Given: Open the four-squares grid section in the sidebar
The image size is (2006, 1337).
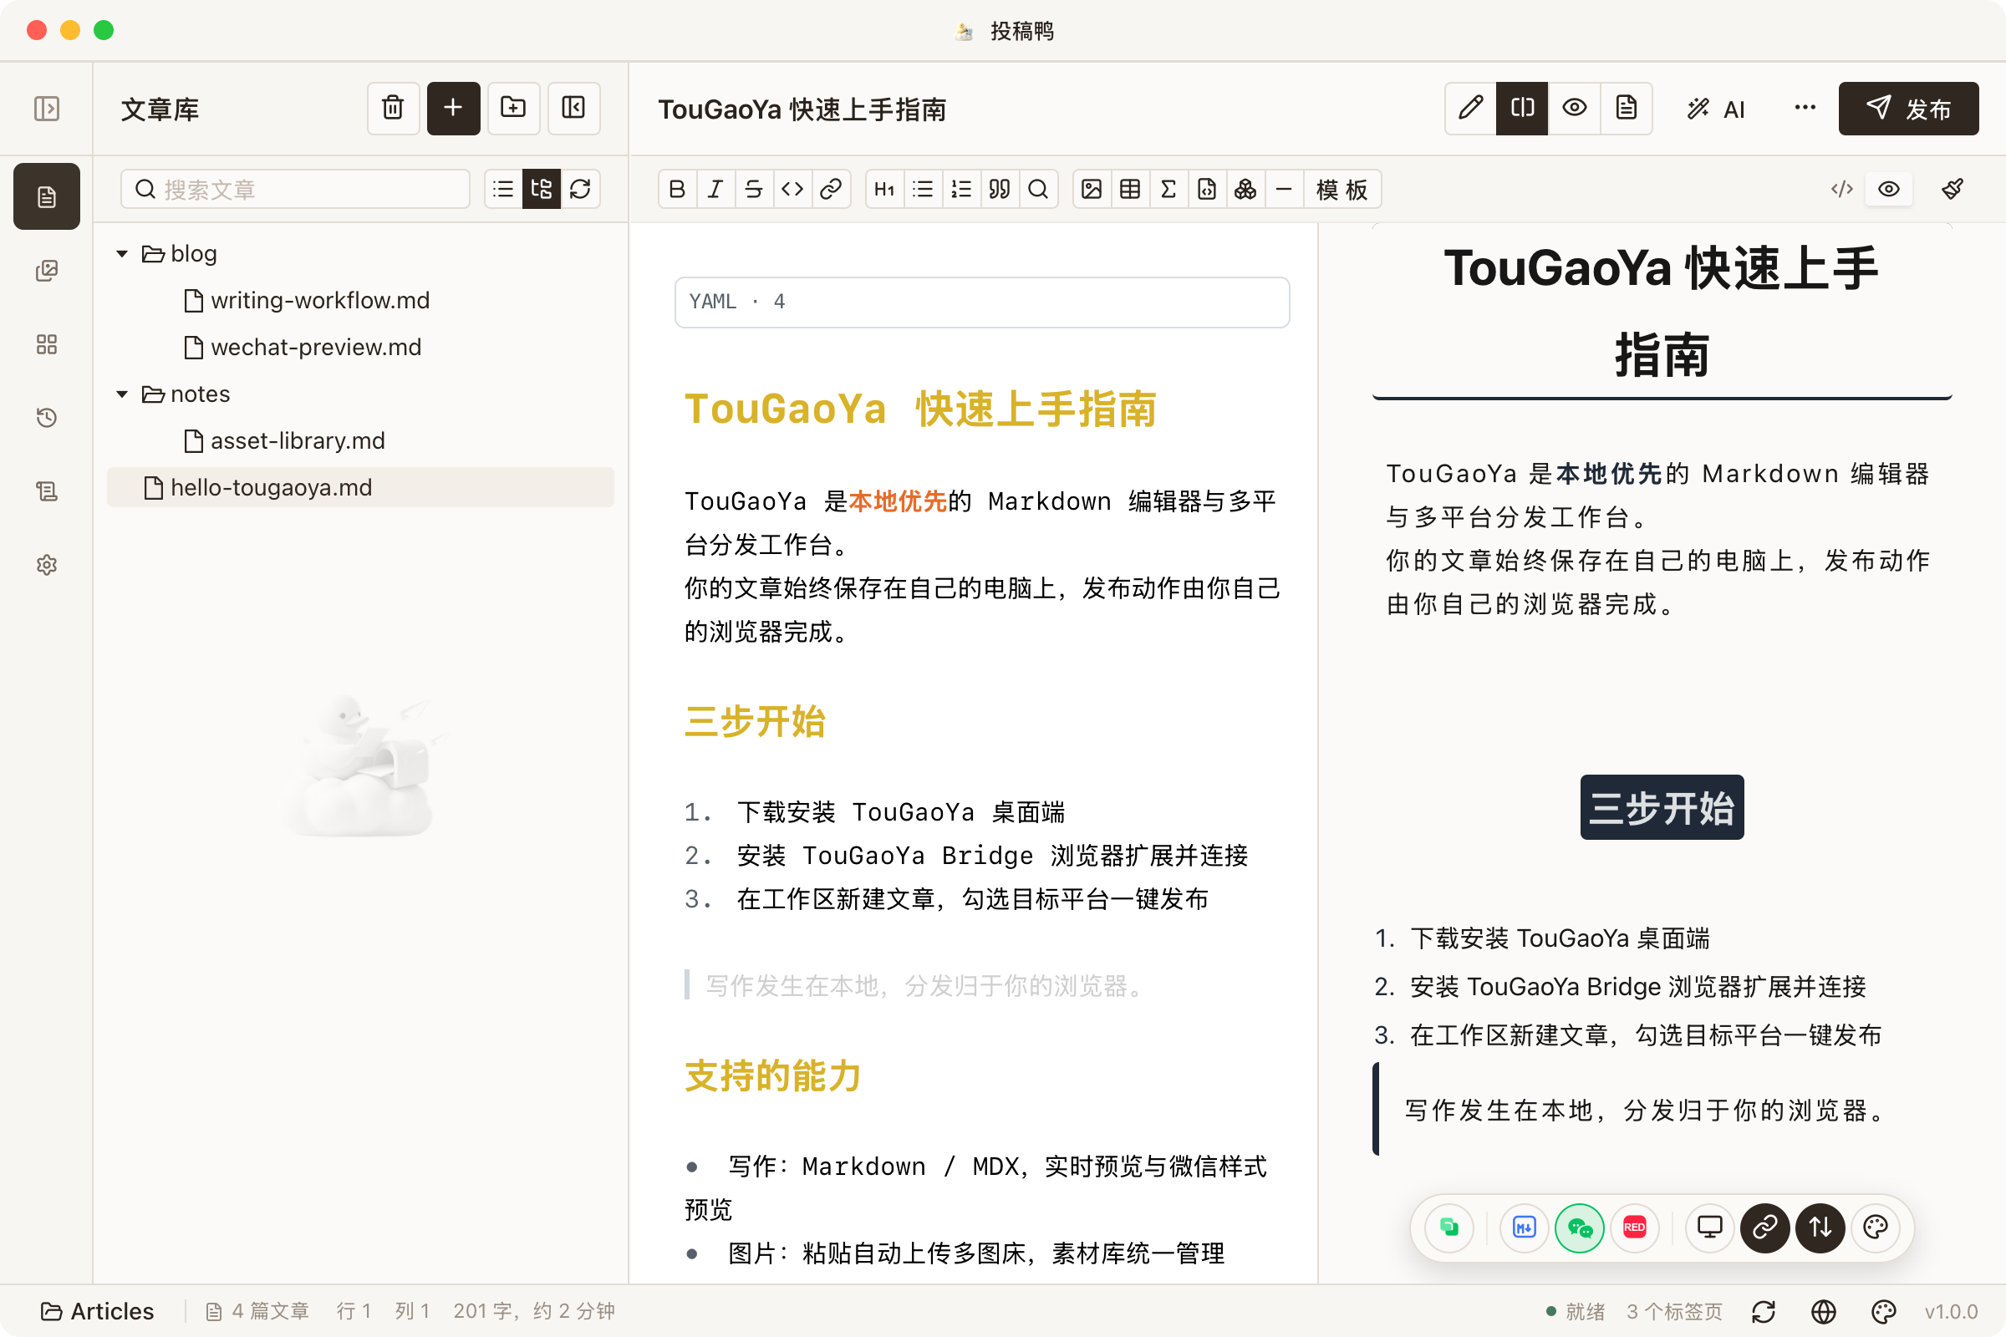Looking at the screenshot, I should point(47,344).
